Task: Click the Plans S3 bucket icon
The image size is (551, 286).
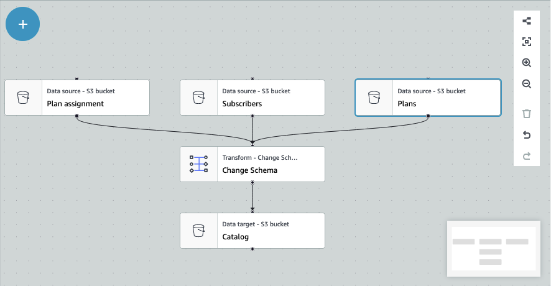Action: coord(374,98)
